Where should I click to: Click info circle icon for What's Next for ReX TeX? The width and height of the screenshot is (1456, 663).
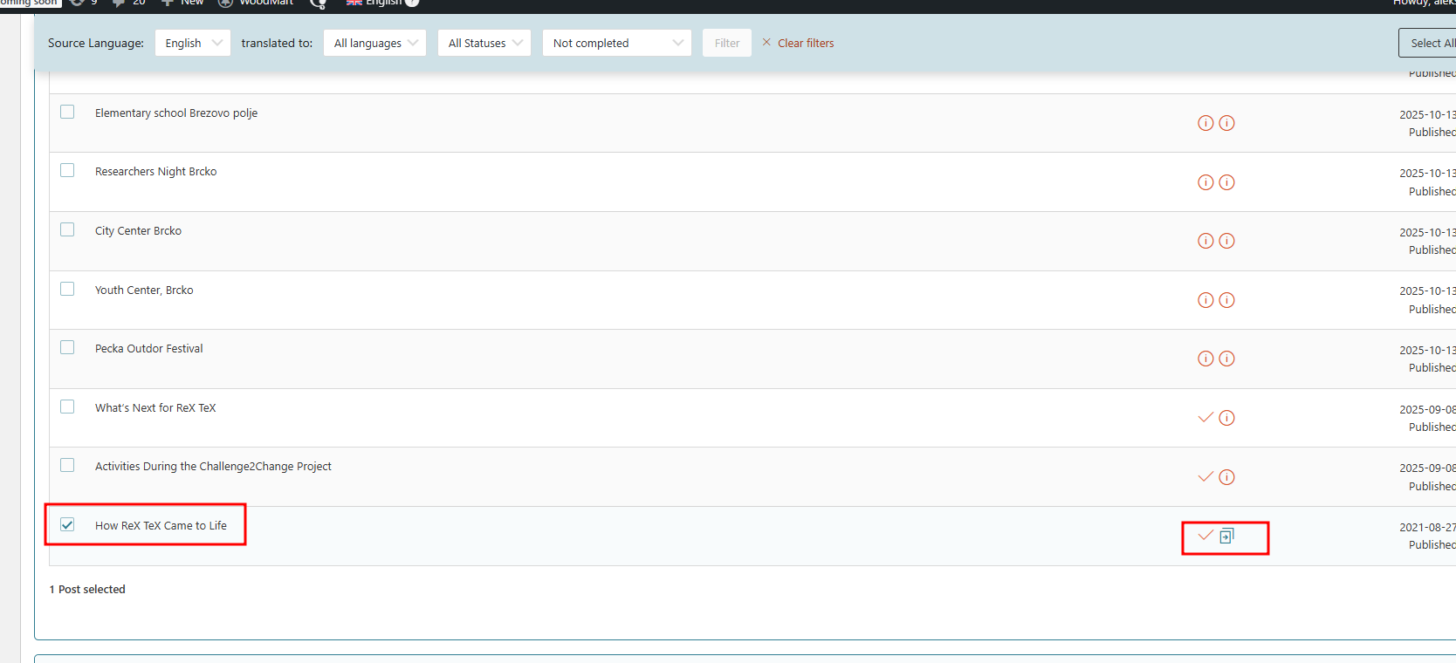pyautogui.click(x=1226, y=418)
